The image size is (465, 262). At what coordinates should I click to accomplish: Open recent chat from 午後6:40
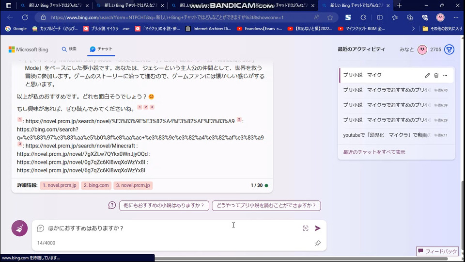[396, 90]
